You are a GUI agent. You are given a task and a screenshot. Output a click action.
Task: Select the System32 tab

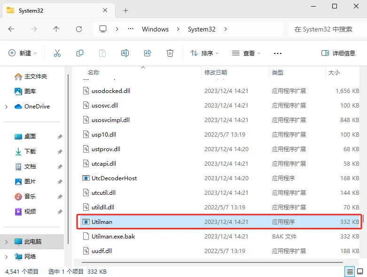click(x=59, y=10)
